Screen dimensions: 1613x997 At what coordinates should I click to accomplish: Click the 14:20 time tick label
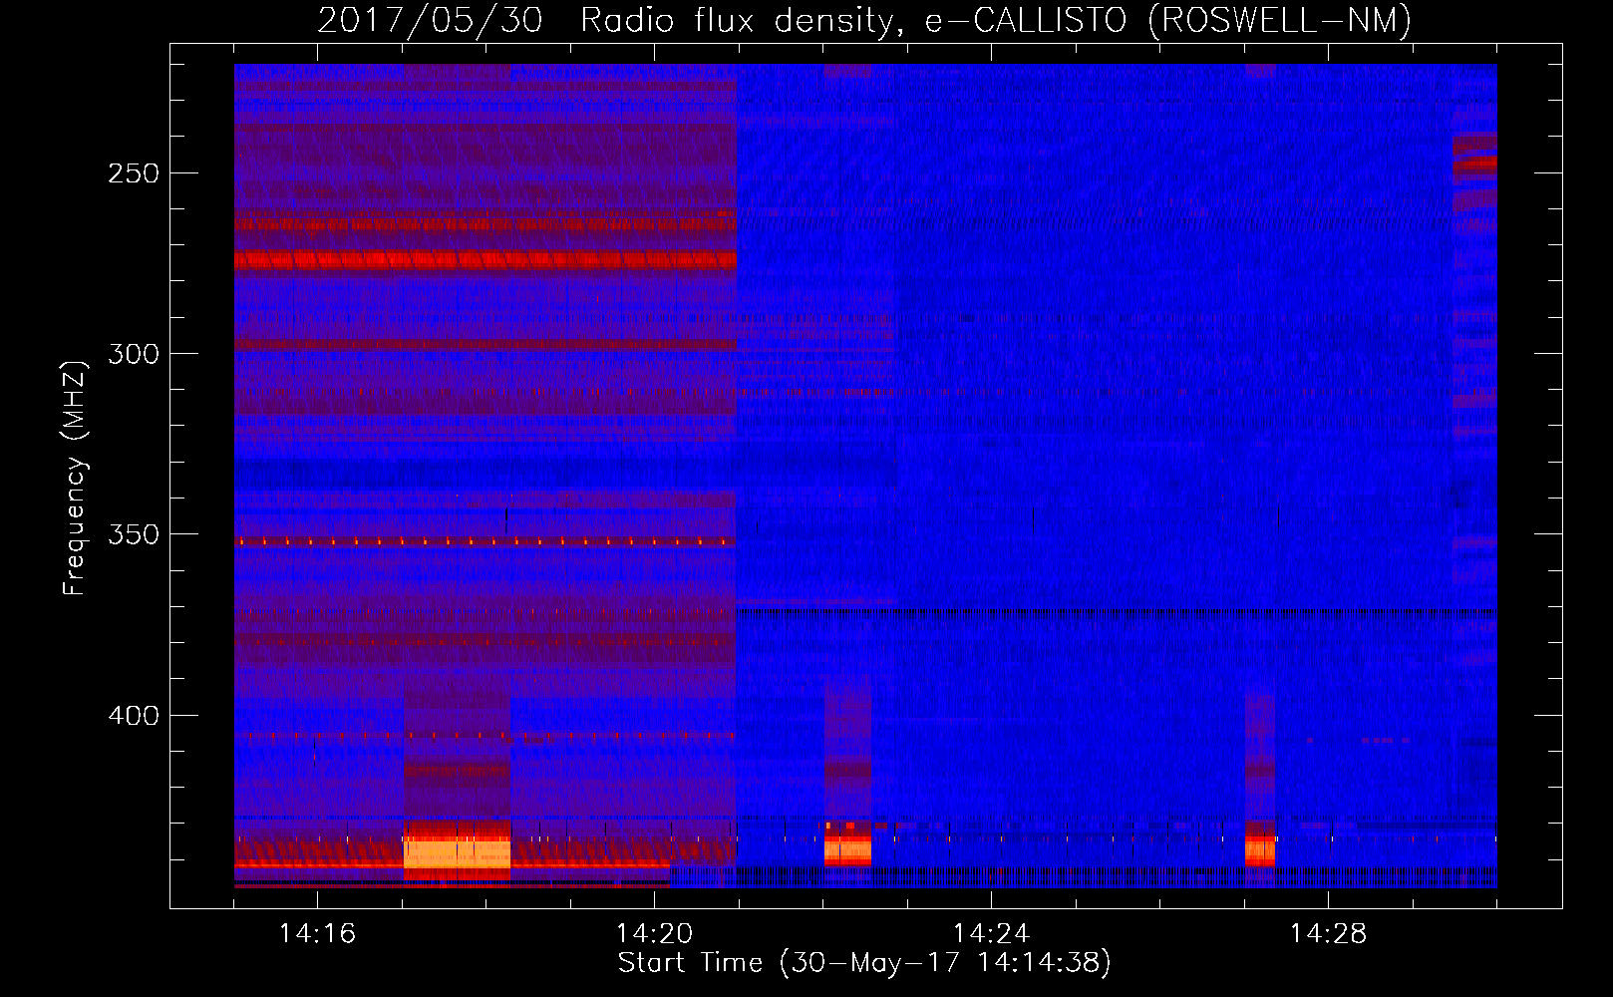[x=654, y=934]
